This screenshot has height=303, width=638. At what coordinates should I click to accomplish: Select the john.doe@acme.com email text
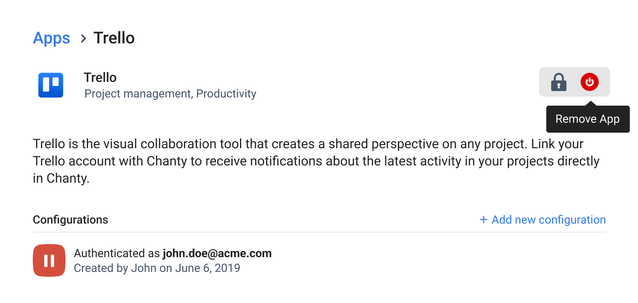217,253
